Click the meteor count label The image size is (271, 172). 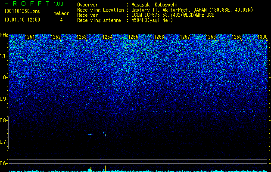(61, 13)
